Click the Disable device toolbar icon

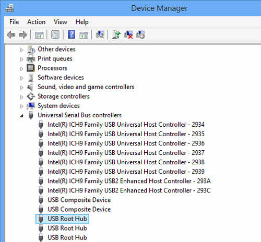pos(140,34)
